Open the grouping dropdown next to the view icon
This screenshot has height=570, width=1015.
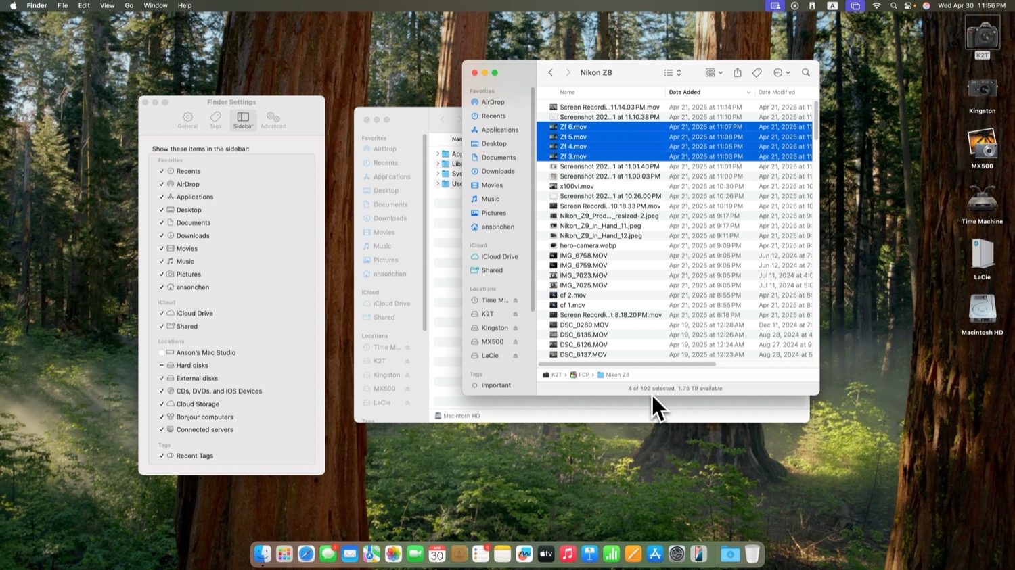click(713, 72)
